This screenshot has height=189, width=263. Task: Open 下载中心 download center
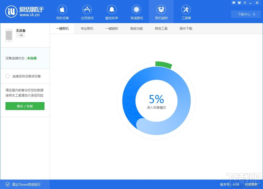[246, 14]
